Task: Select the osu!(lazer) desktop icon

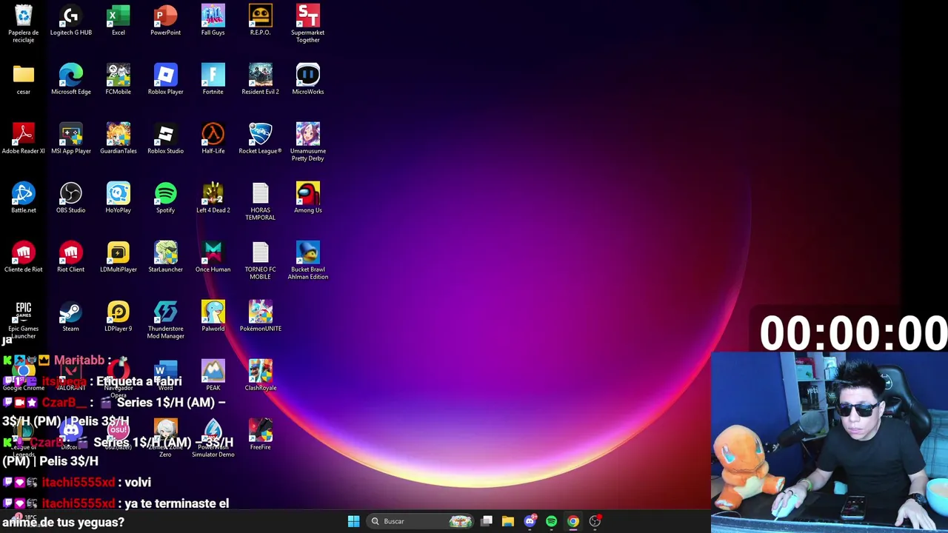Action: (x=118, y=435)
